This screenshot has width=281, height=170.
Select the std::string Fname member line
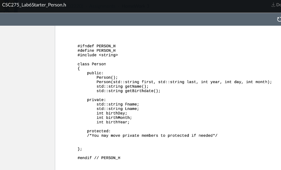pyautogui.click(x=117, y=104)
